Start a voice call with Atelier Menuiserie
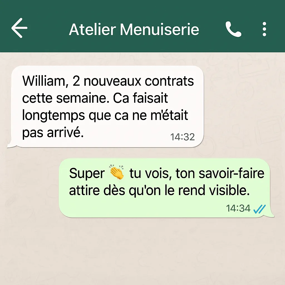Viewport: 285px width, 285px height. (234, 29)
